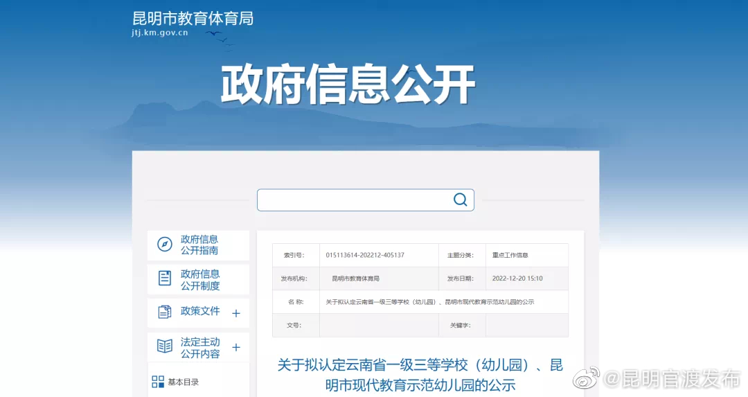The image size is (748, 397).
Task: Click the 主题分类 label cell
Action: coord(462,255)
